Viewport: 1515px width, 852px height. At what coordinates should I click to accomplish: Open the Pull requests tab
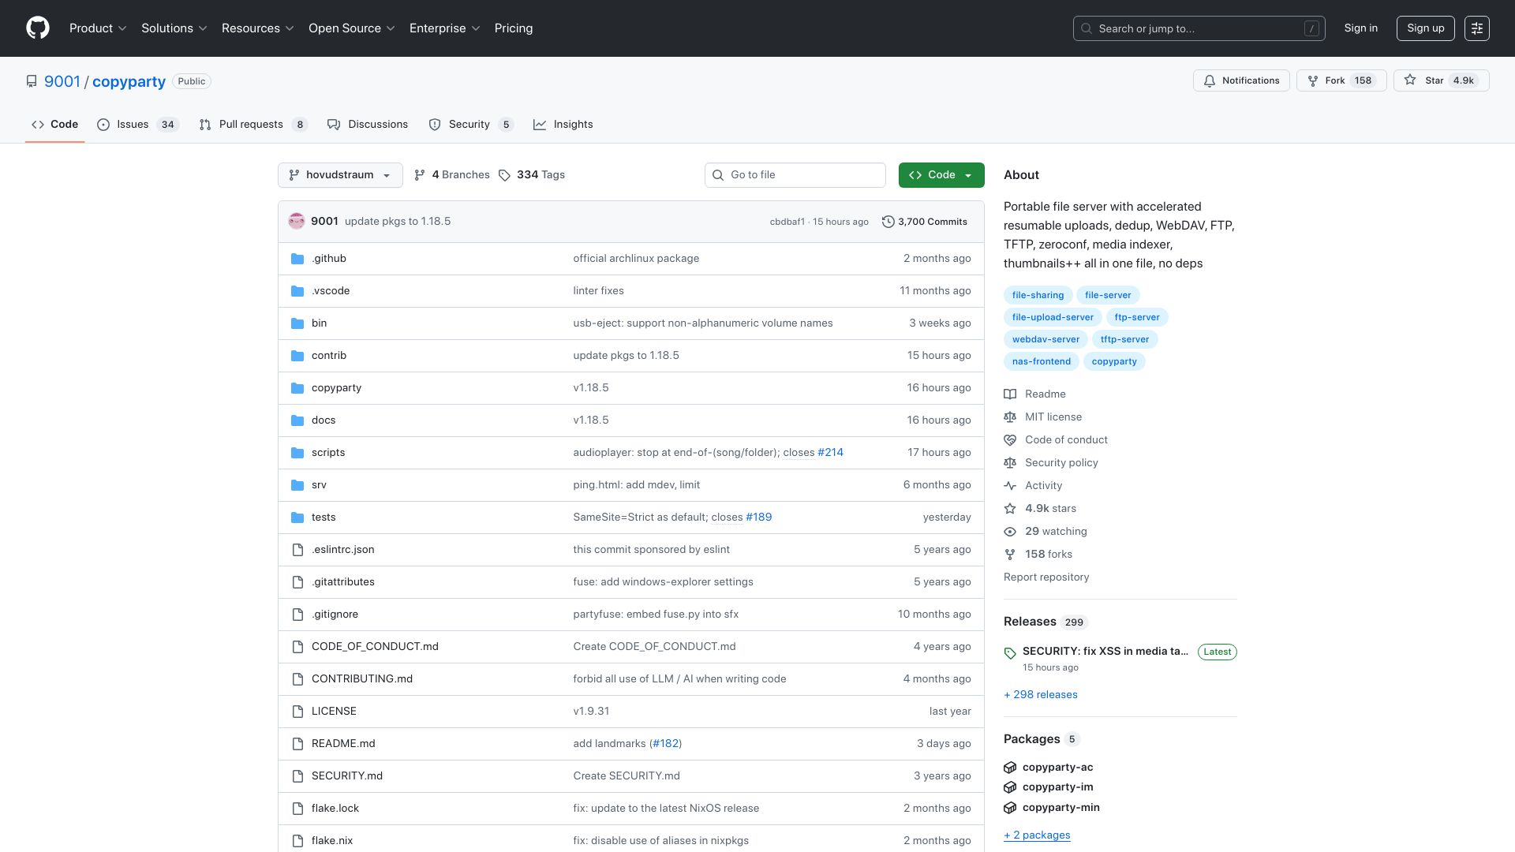pyautogui.click(x=253, y=125)
